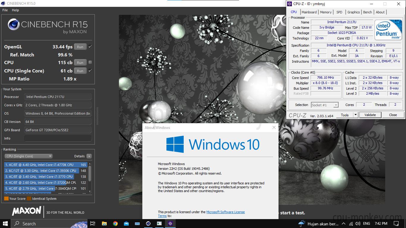
Task: Expand ranking Details arrow
Action: pos(89,156)
